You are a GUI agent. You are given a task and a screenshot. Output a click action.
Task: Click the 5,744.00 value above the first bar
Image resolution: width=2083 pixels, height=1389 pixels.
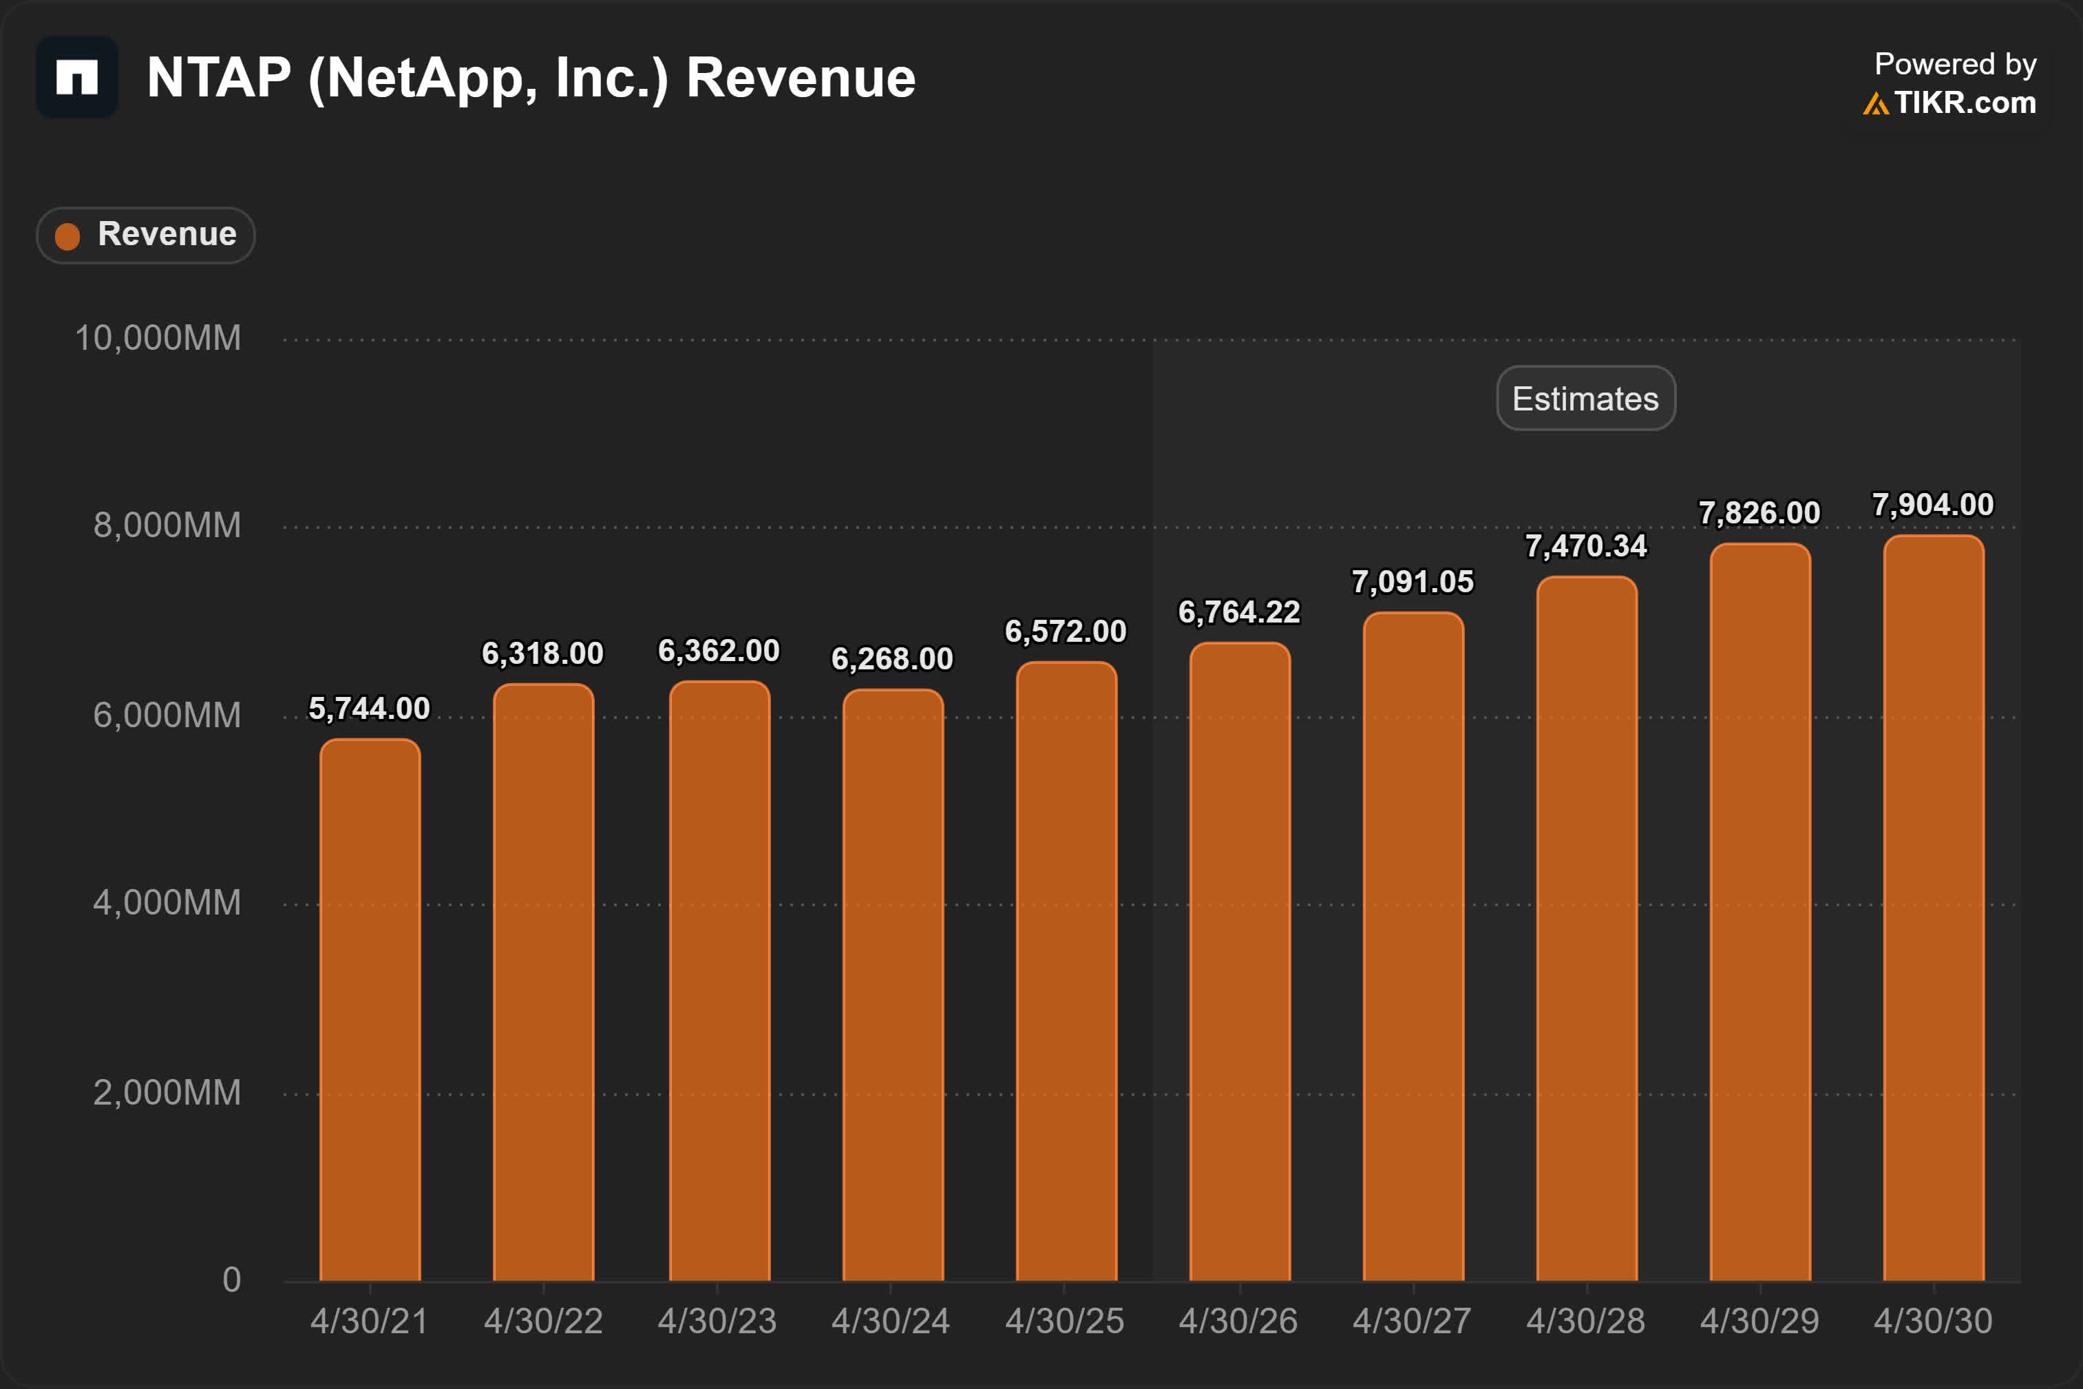(x=368, y=708)
